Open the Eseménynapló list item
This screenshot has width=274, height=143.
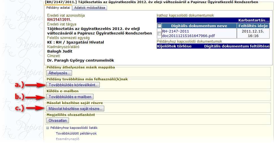point(68,139)
